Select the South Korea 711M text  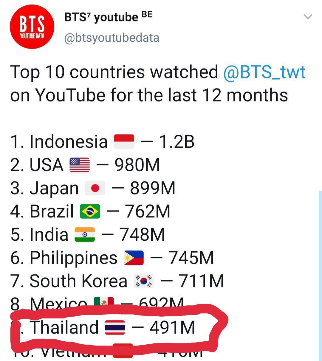pos(117,281)
